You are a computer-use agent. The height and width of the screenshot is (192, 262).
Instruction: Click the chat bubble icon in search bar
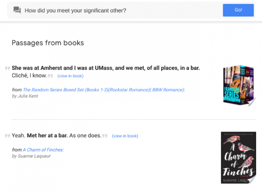pyautogui.click(x=17, y=10)
